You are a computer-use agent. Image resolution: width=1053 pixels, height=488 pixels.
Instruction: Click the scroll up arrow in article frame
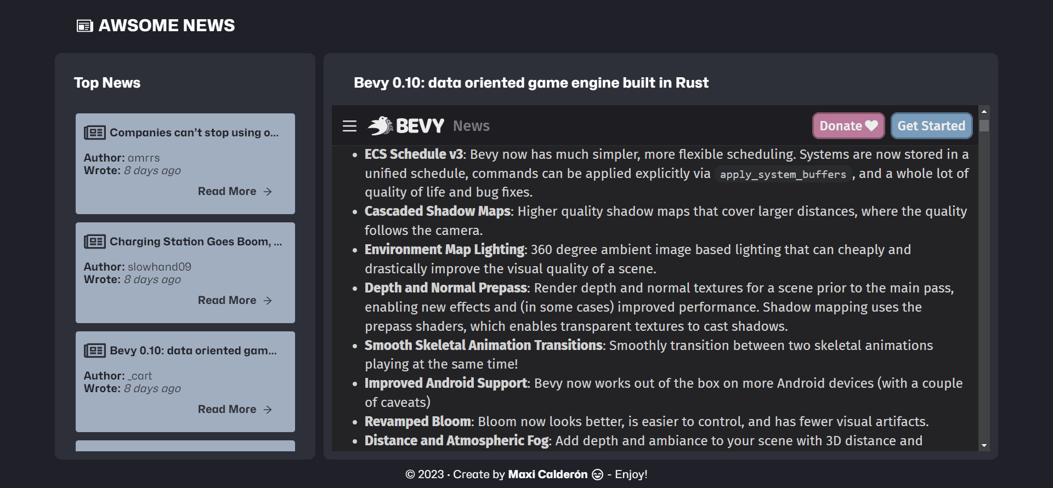pyautogui.click(x=984, y=111)
